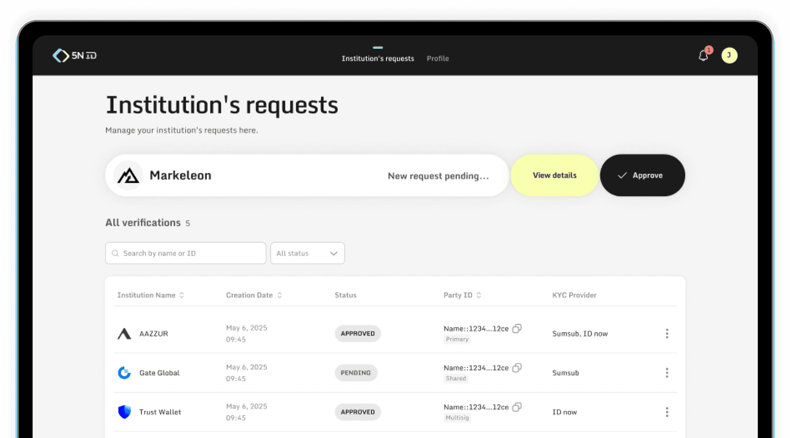Click the Markeleon logo
Screen dimensions: 790x438
128,175
